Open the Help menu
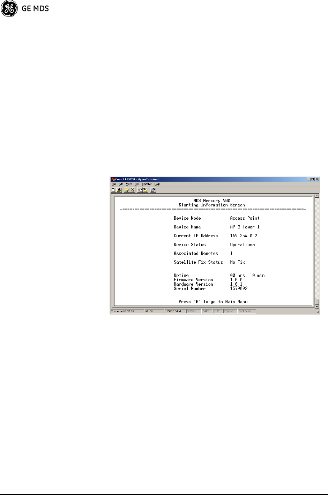 (157, 184)
